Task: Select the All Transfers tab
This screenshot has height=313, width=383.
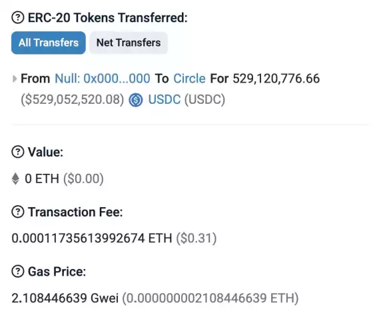Action: tap(49, 43)
